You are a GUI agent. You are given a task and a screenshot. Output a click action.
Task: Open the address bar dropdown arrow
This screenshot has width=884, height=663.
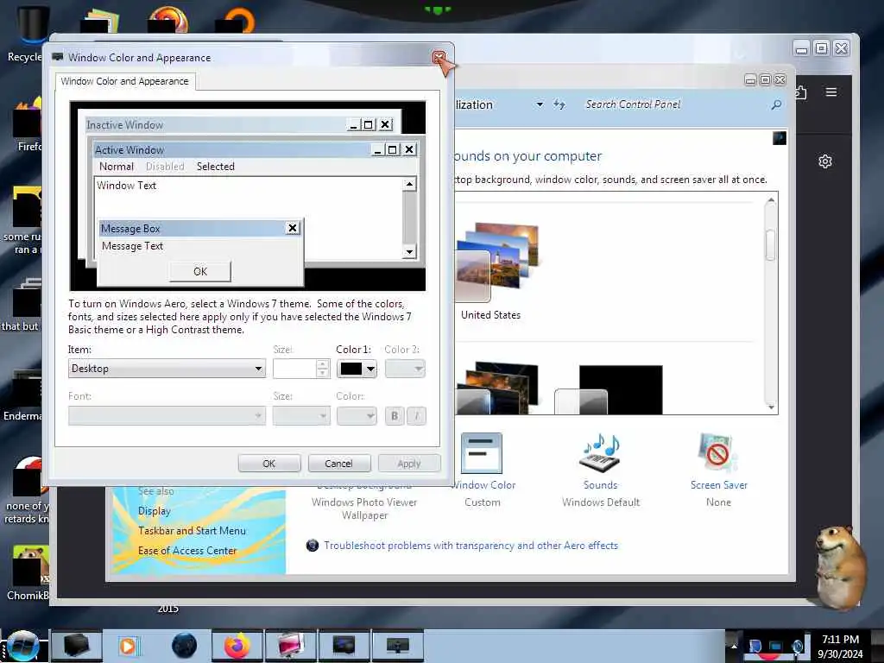pos(540,104)
